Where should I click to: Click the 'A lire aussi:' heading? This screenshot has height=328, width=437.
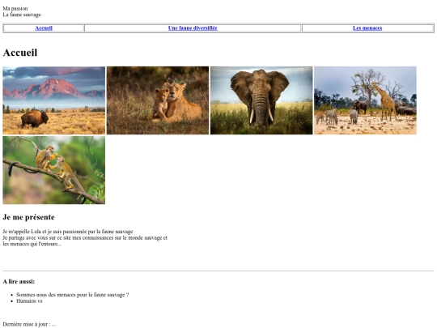click(19, 282)
